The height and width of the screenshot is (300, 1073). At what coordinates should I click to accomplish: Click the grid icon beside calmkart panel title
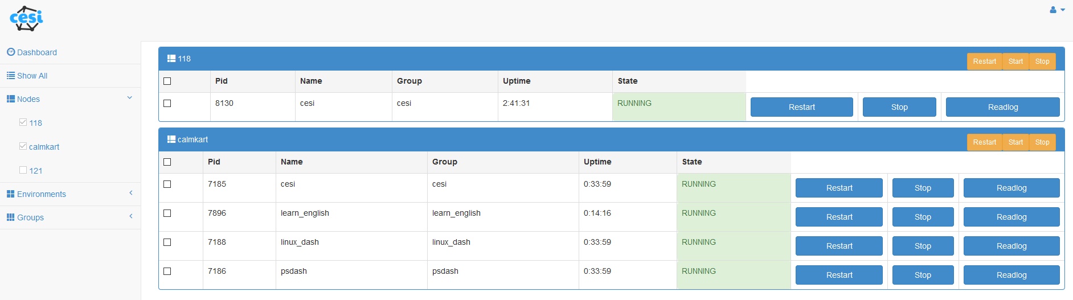171,139
